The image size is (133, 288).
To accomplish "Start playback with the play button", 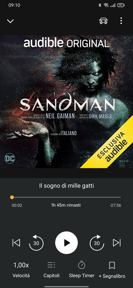I will click(x=66, y=243).
